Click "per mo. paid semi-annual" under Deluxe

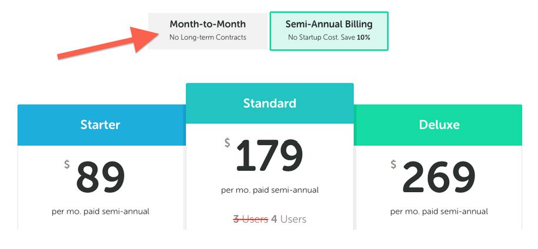pos(439,211)
